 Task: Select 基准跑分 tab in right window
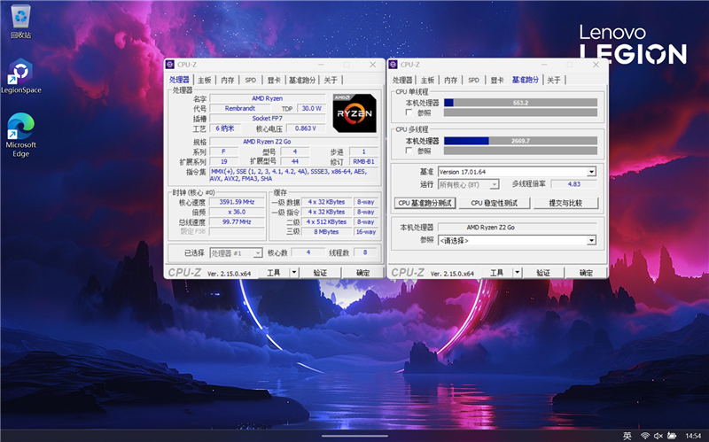pos(526,80)
